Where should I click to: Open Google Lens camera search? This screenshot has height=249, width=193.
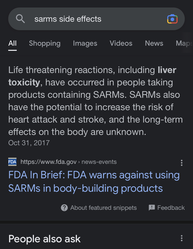pos(172,19)
